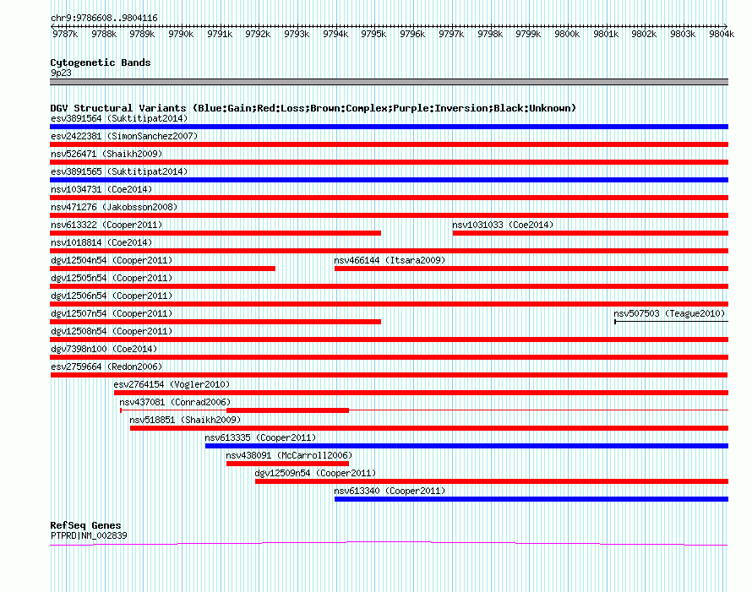Select the thick red segment of nsv437081
The width and height of the screenshot is (752, 592).
(x=287, y=410)
